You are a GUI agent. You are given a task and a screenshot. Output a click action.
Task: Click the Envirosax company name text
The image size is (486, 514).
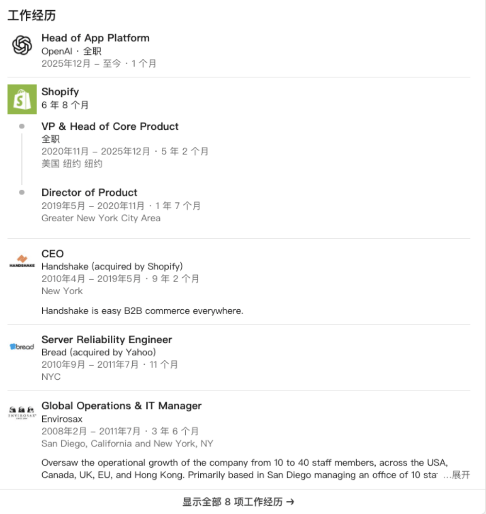point(62,419)
